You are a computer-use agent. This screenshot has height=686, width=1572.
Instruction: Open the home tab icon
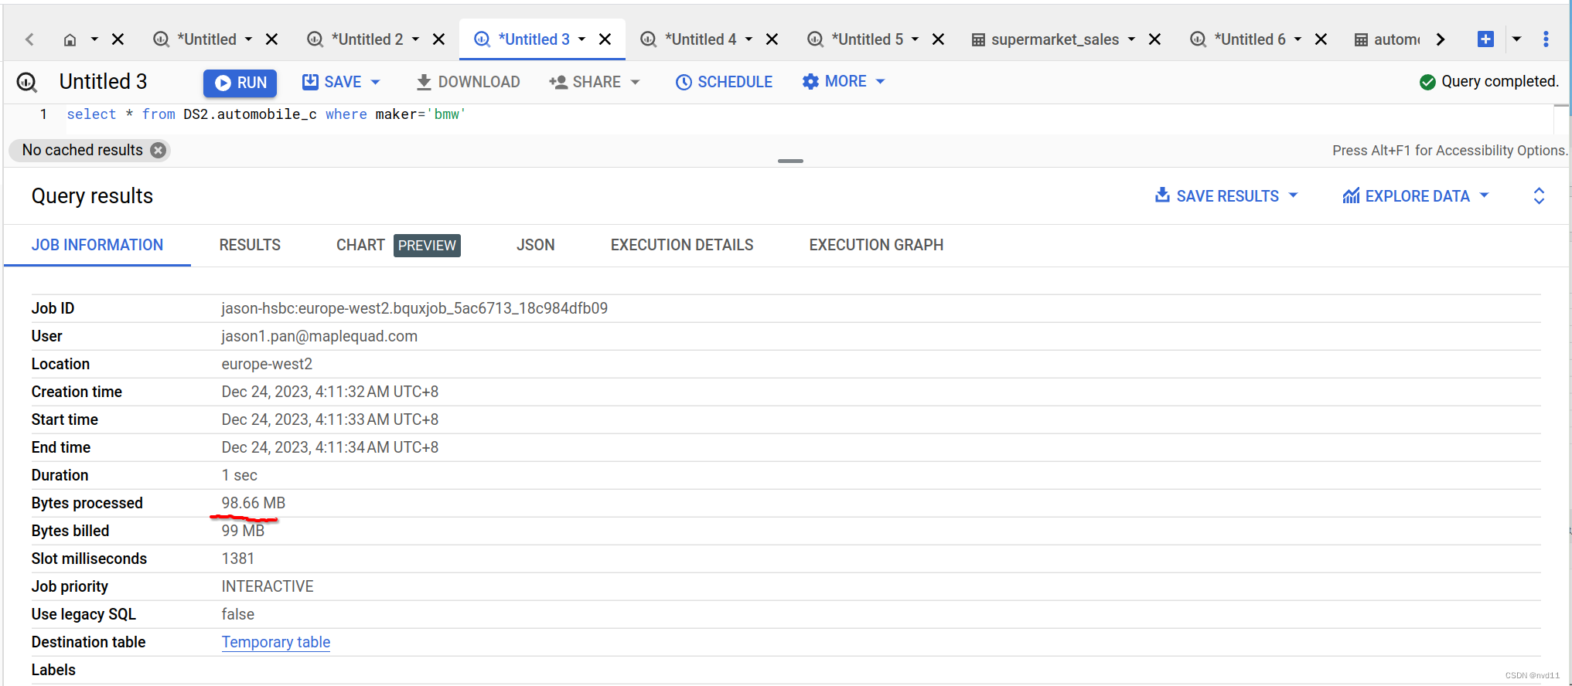click(70, 39)
